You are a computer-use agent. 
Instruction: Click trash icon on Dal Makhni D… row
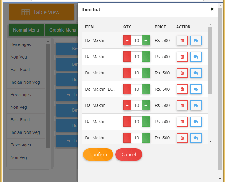[182, 89]
